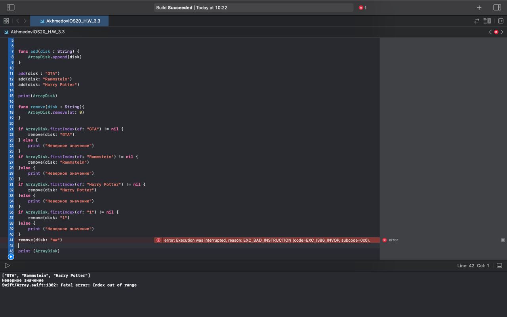
Task: Open the related items grid menu
Action: click(x=6, y=21)
